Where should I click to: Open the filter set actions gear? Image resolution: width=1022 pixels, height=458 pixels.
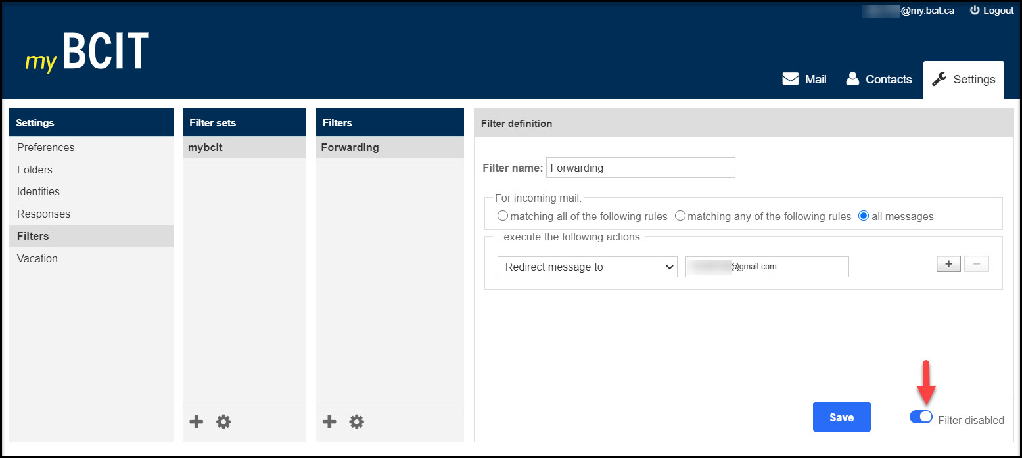pos(223,421)
